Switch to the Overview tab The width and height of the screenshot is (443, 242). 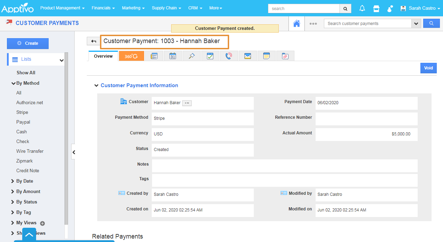tap(103, 56)
